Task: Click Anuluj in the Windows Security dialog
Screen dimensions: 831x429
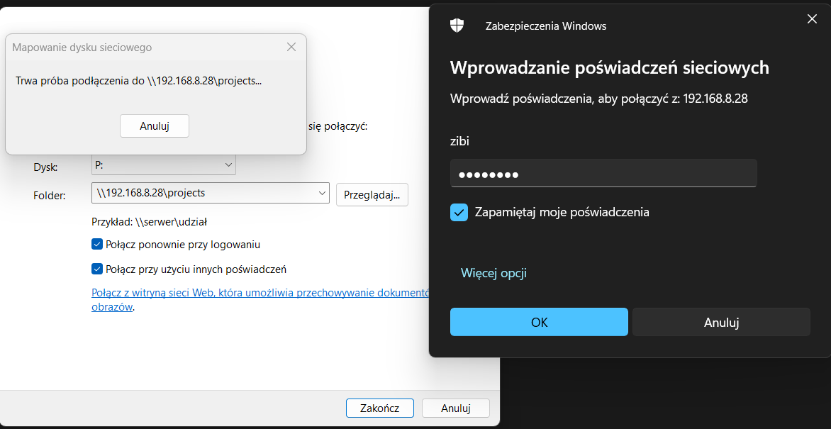Action: [721, 322]
